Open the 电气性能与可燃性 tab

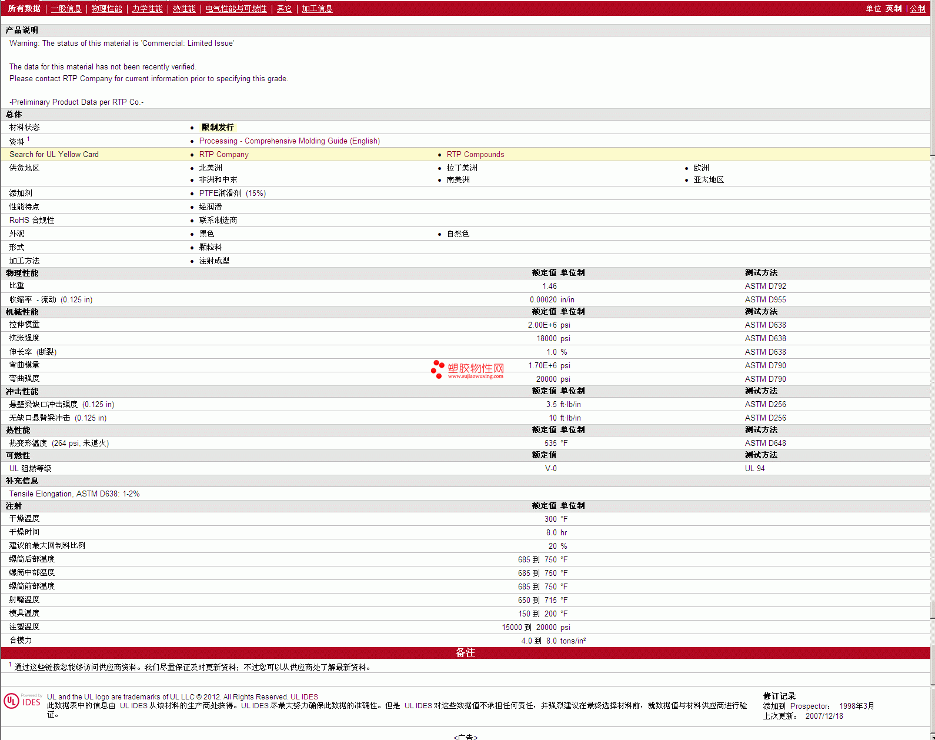click(x=236, y=8)
